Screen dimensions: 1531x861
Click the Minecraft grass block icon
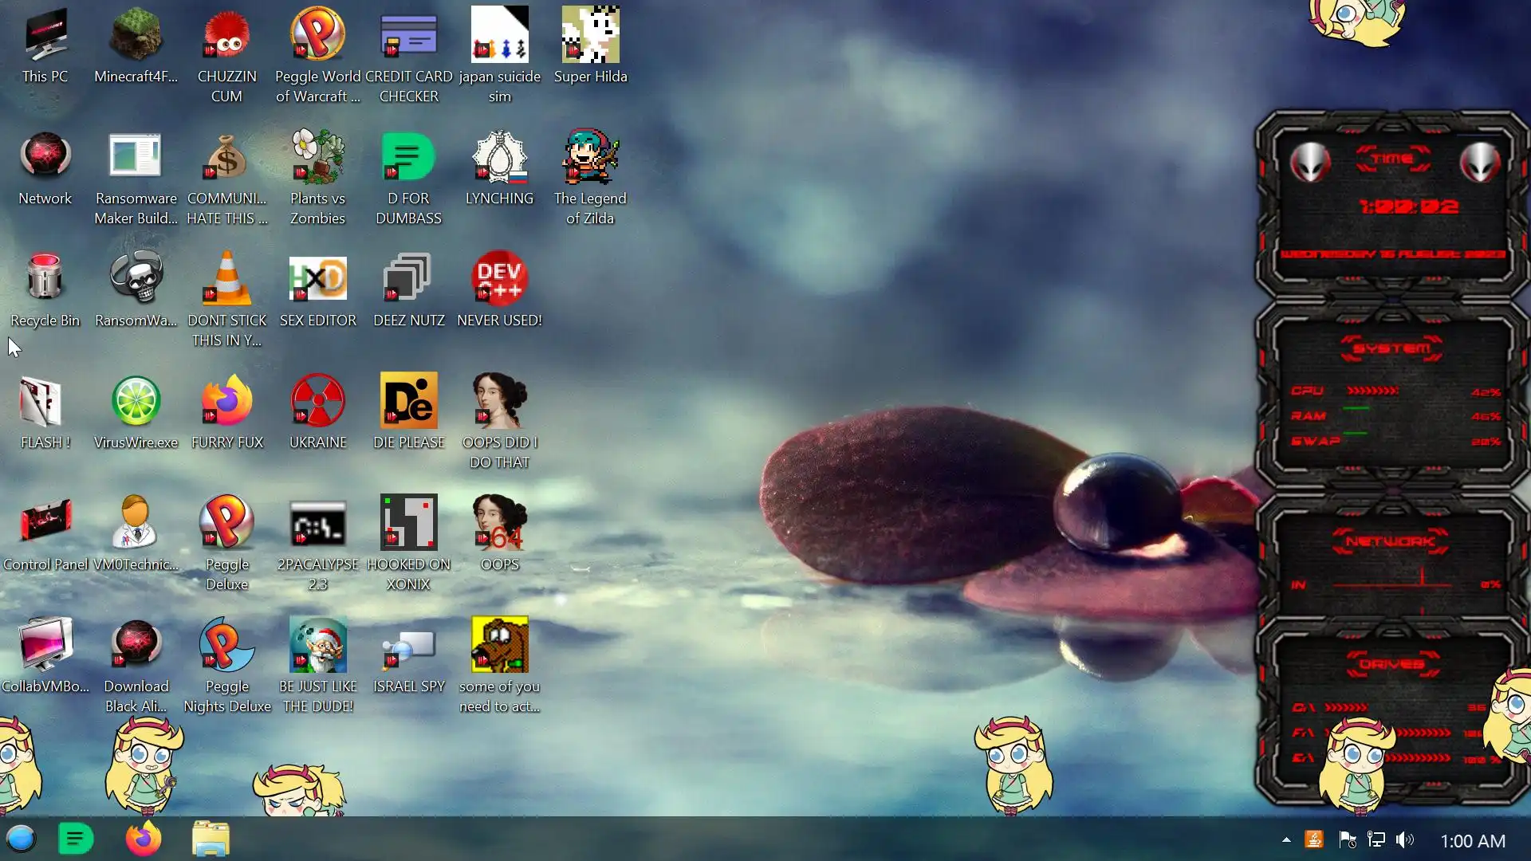coord(136,35)
